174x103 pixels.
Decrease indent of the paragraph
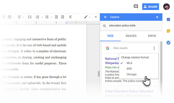pyautogui.click(x=56, y=17)
